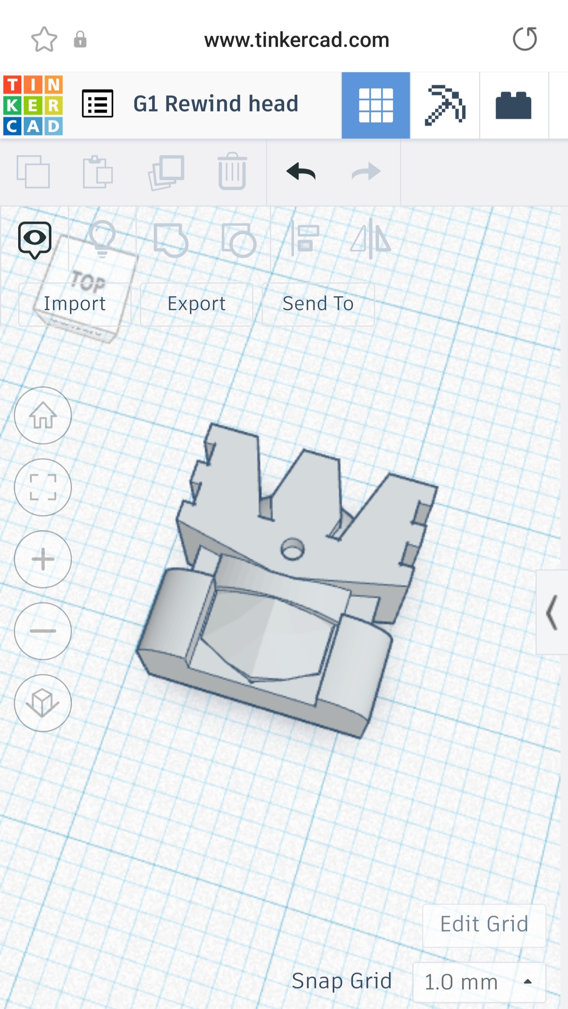Screen dimensions: 568x1009
Task: Open the Bricks mode
Action: click(x=513, y=106)
